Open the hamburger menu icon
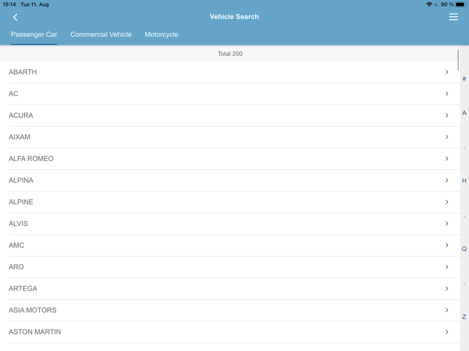 coord(454,17)
